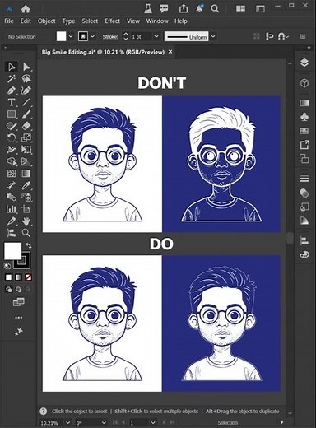The width and height of the screenshot is (316, 428).
Task: Open the Search magnifier in top bar
Action: coord(215,9)
